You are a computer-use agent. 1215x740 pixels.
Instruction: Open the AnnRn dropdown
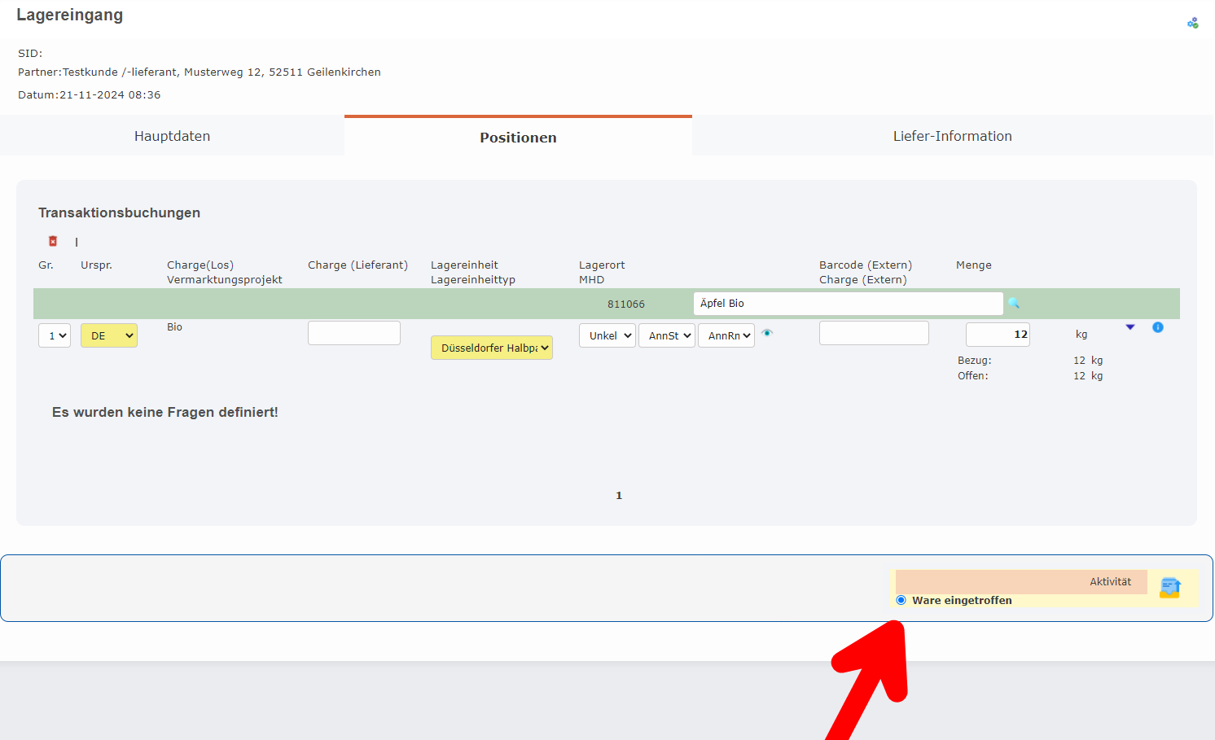tap(726, 335)
